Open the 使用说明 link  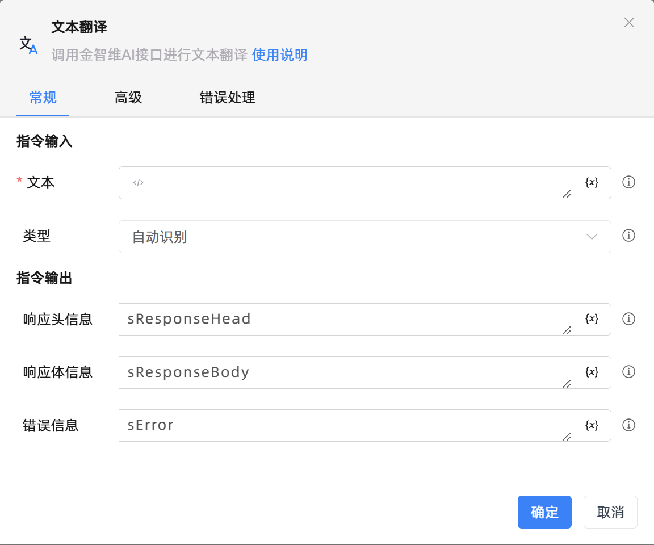pos(279,55)
